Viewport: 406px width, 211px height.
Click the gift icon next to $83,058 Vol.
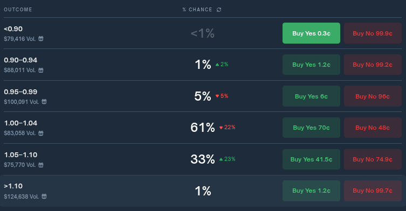point(41,133)
